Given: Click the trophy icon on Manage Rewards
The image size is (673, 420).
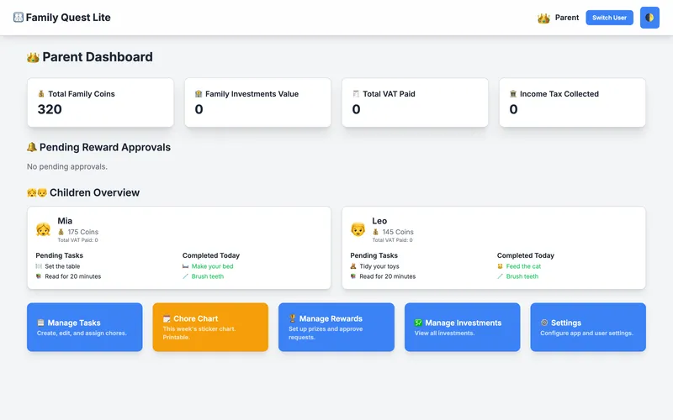Looking at the screenshot, I should click(292, 318).
